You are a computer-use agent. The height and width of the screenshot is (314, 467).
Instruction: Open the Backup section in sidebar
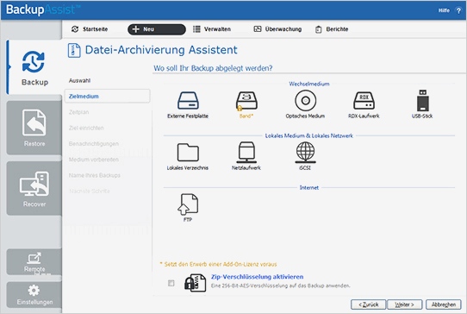[34, 67]
